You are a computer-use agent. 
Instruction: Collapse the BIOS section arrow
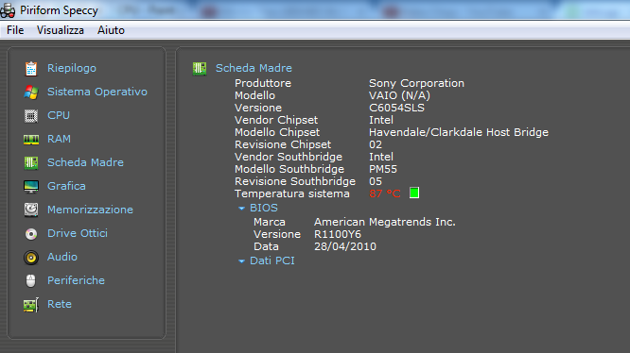(x=241, y=209)
